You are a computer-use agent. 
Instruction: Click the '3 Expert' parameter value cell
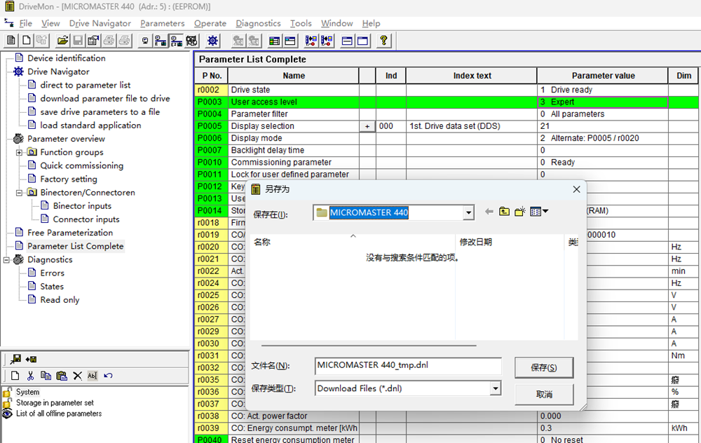point(603,102)
